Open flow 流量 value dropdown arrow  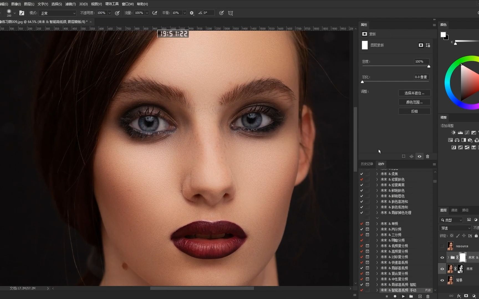147,13
